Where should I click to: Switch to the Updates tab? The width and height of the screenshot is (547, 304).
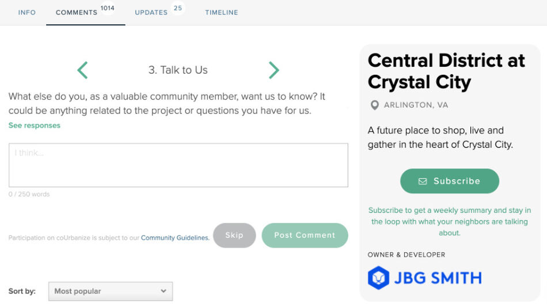[151, 13]
